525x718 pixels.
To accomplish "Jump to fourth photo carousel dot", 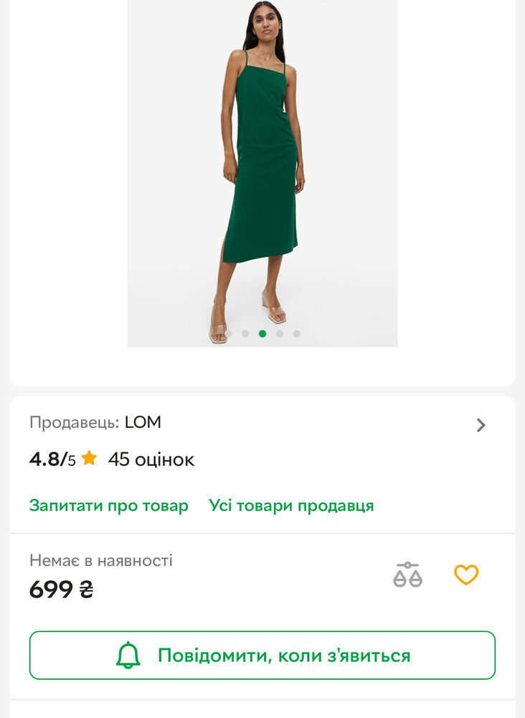I will click(280, 334).
